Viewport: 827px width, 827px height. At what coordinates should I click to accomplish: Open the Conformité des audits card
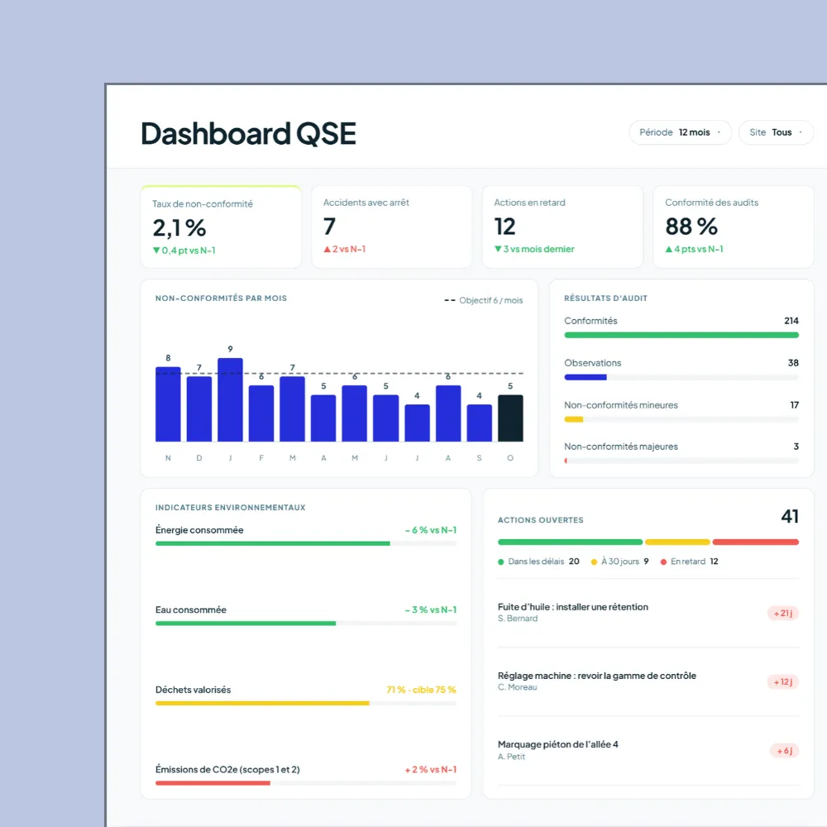coord(734,227)
